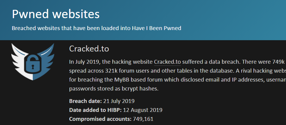The image size is (286, 125).
Task: Click the 749,161 accounts count
Action: [143, 119]
